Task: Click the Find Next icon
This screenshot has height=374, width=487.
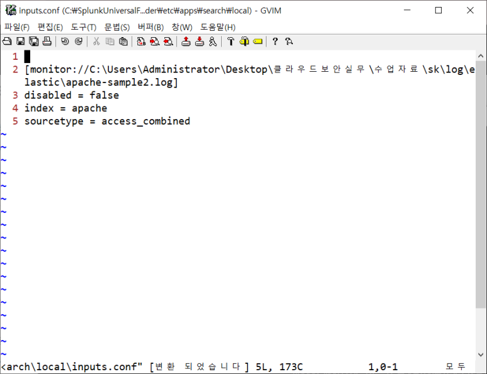Action: point(155,42)
